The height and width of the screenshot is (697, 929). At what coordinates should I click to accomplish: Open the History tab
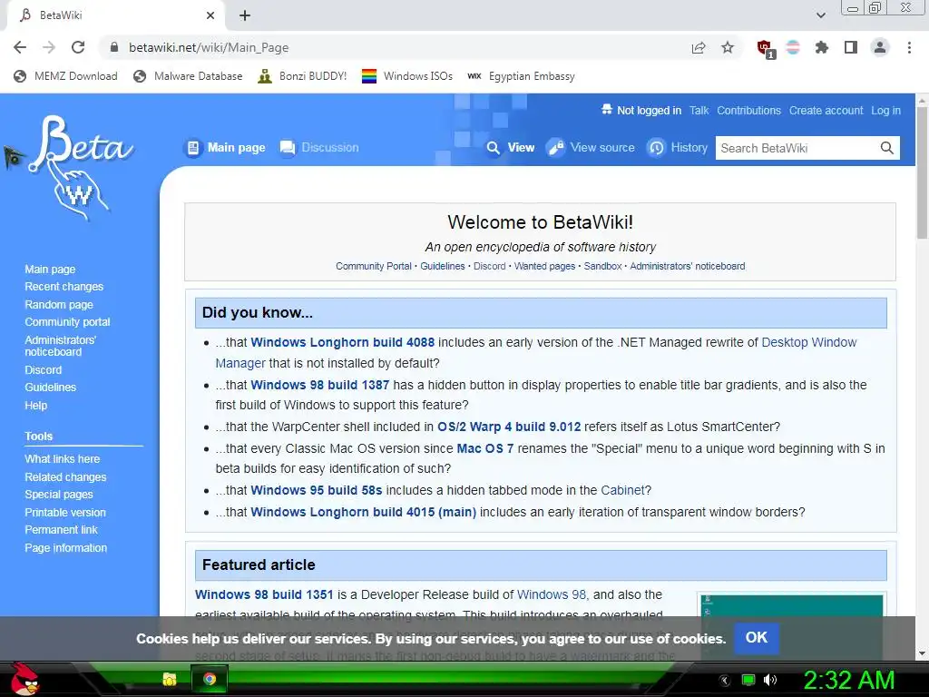(x=677, y=148)
